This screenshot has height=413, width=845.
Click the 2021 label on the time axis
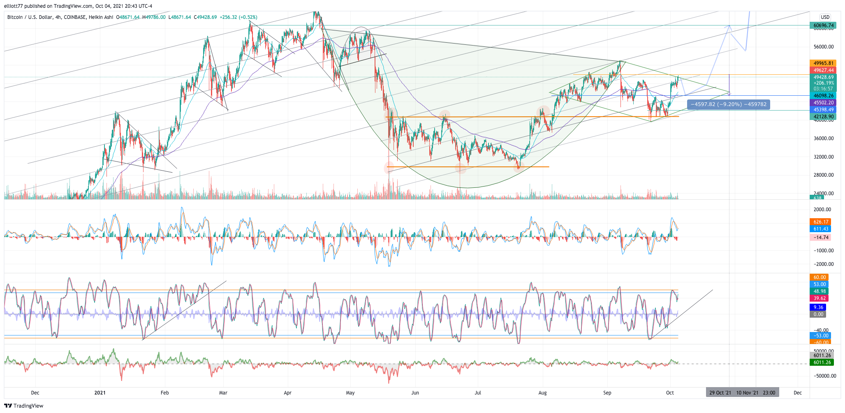(x=100, y=393)
